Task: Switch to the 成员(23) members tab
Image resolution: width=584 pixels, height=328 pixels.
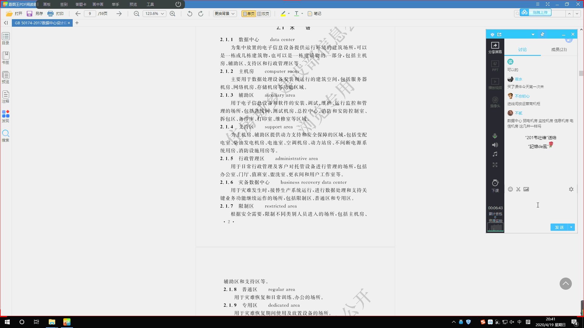Action: 559,50
